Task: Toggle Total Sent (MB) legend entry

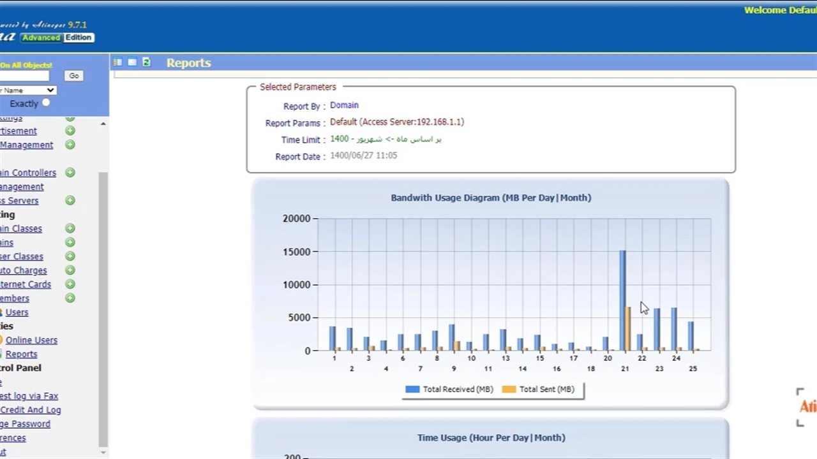Action: click(538, 389)
